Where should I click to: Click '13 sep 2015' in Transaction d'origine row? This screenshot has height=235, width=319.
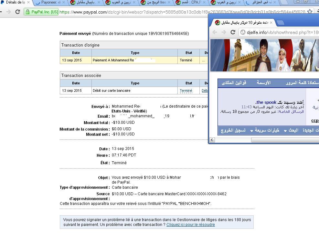(x=72, y=60)
